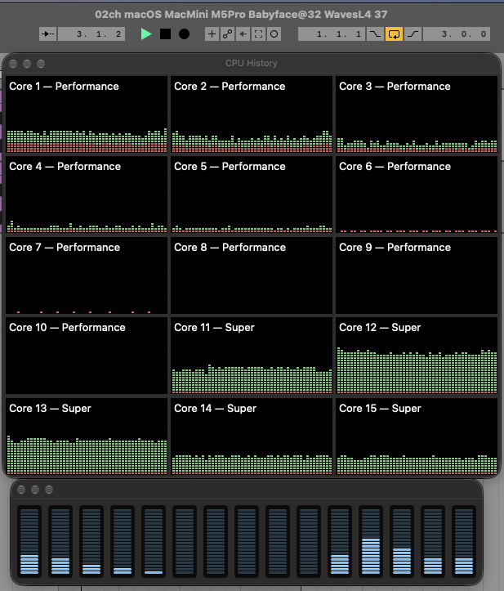This screenshot has height=591, width=504.
Task: Select the Core 12 — Super graph
Action: (x=417, y=356)
